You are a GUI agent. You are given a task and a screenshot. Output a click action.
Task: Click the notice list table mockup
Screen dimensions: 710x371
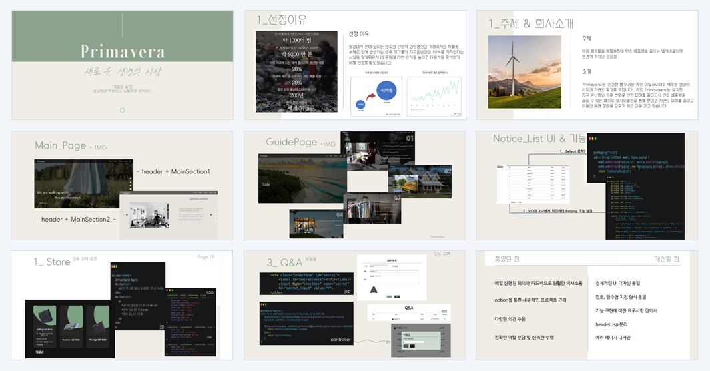(533, 185)
